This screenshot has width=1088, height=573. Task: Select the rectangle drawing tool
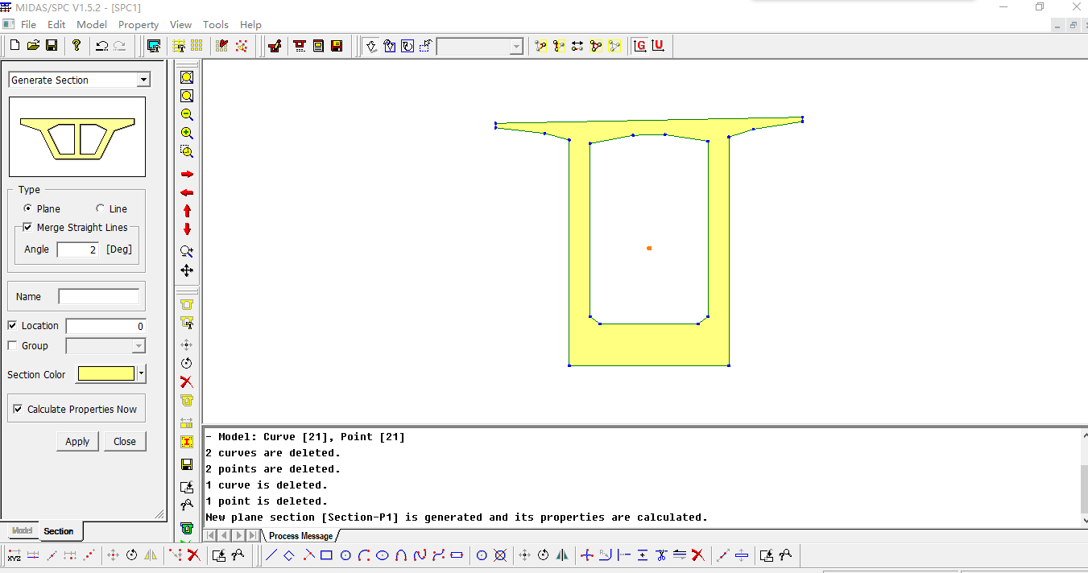coord(326,555)
